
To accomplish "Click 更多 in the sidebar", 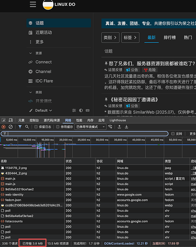I will [39, 42].
